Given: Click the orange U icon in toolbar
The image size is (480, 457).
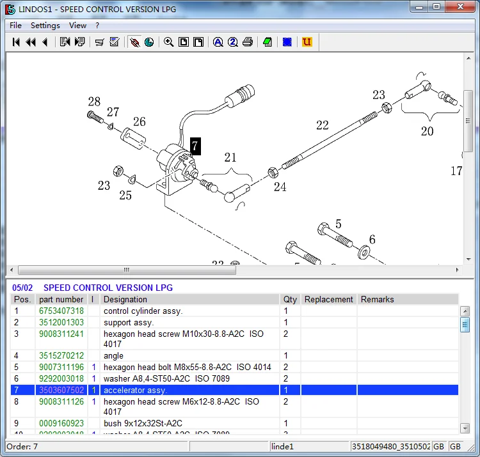Looking at the screenshot, I should (x=307, y=42).
